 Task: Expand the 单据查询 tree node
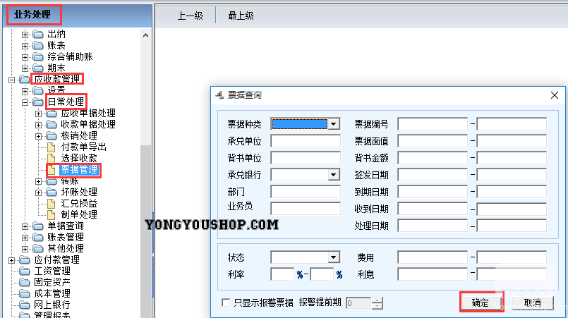pos(25,227)
